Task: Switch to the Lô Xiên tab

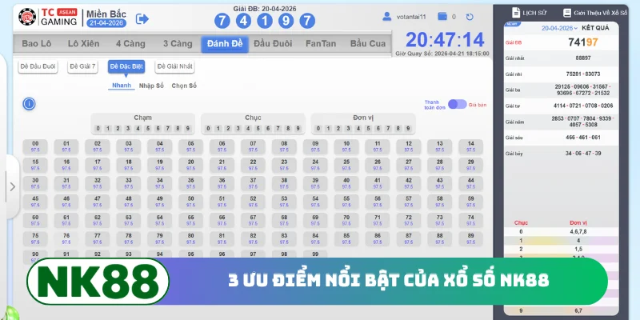Action: point(84,44)
